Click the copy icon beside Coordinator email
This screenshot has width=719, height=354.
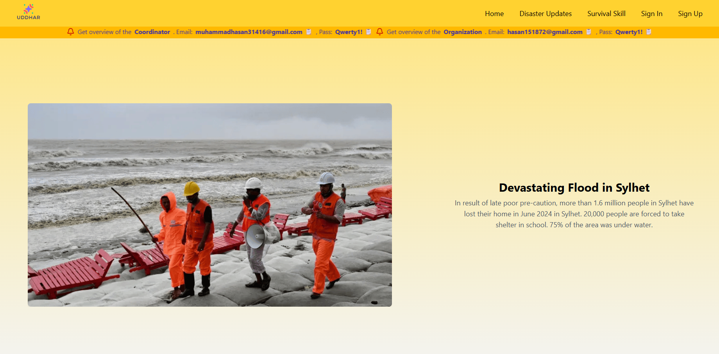(309, 32)
